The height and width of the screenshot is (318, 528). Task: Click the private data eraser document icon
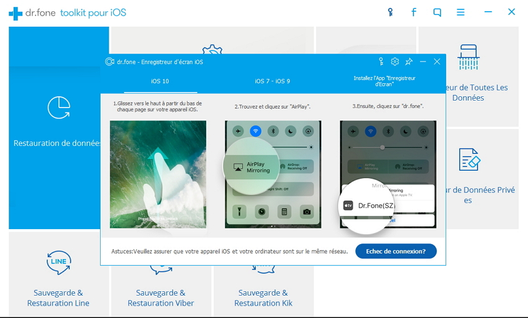(x=470, y=160)
